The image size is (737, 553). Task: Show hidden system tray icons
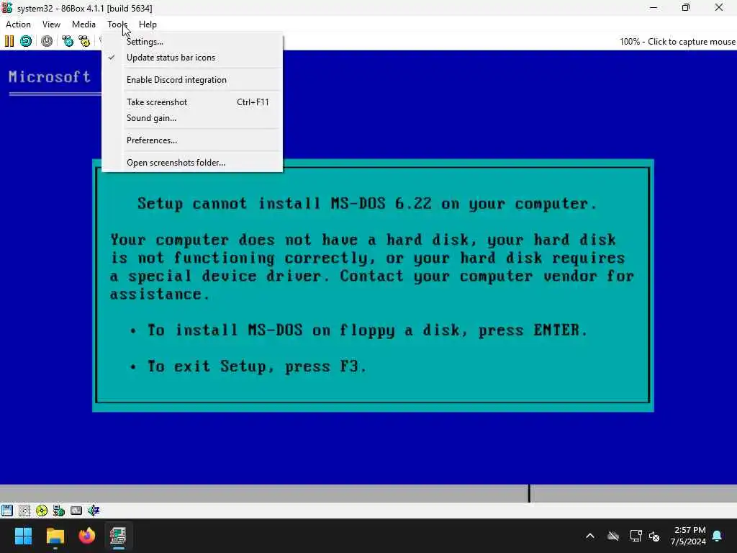point(590,536)
